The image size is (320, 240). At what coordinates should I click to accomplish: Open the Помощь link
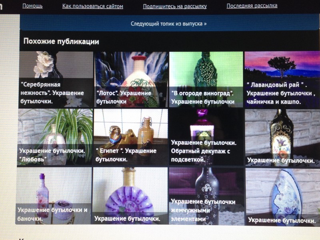[x=32, y=6]
